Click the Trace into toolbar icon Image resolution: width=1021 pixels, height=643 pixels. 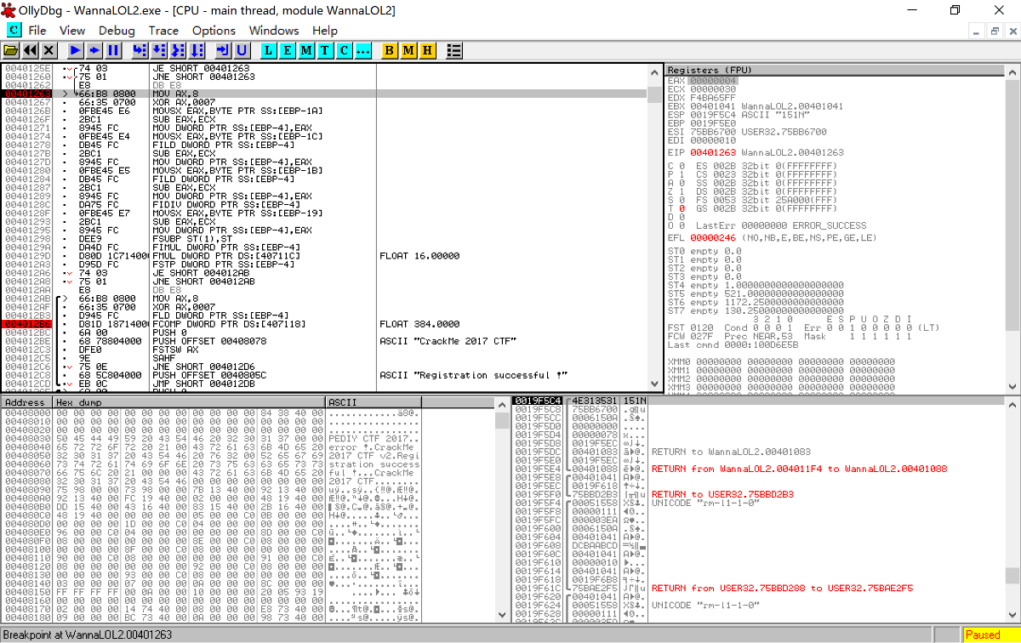click(x=178, y=51)
